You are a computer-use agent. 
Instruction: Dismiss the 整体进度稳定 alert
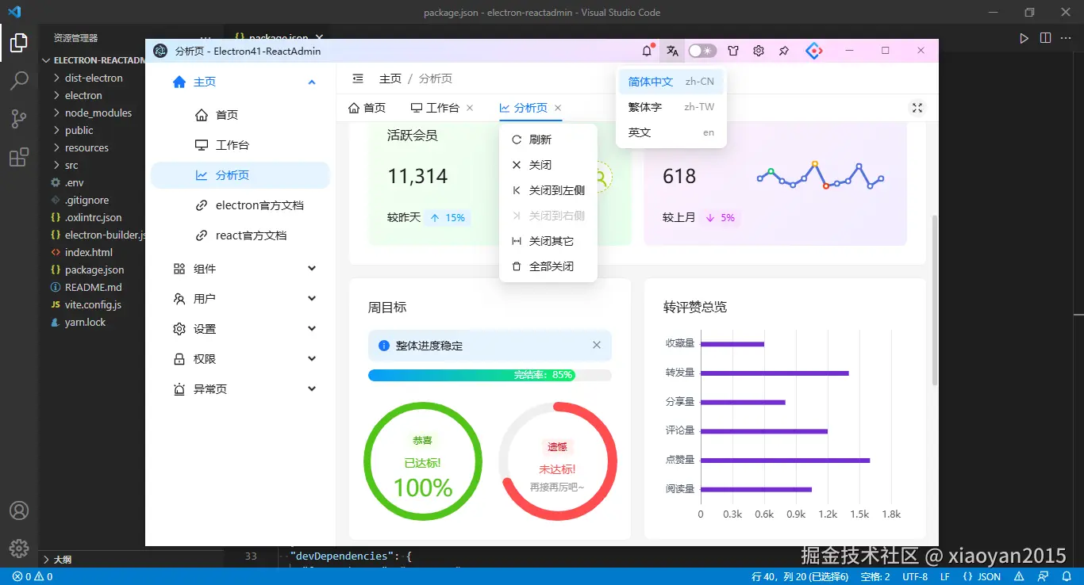coord(597,345)
